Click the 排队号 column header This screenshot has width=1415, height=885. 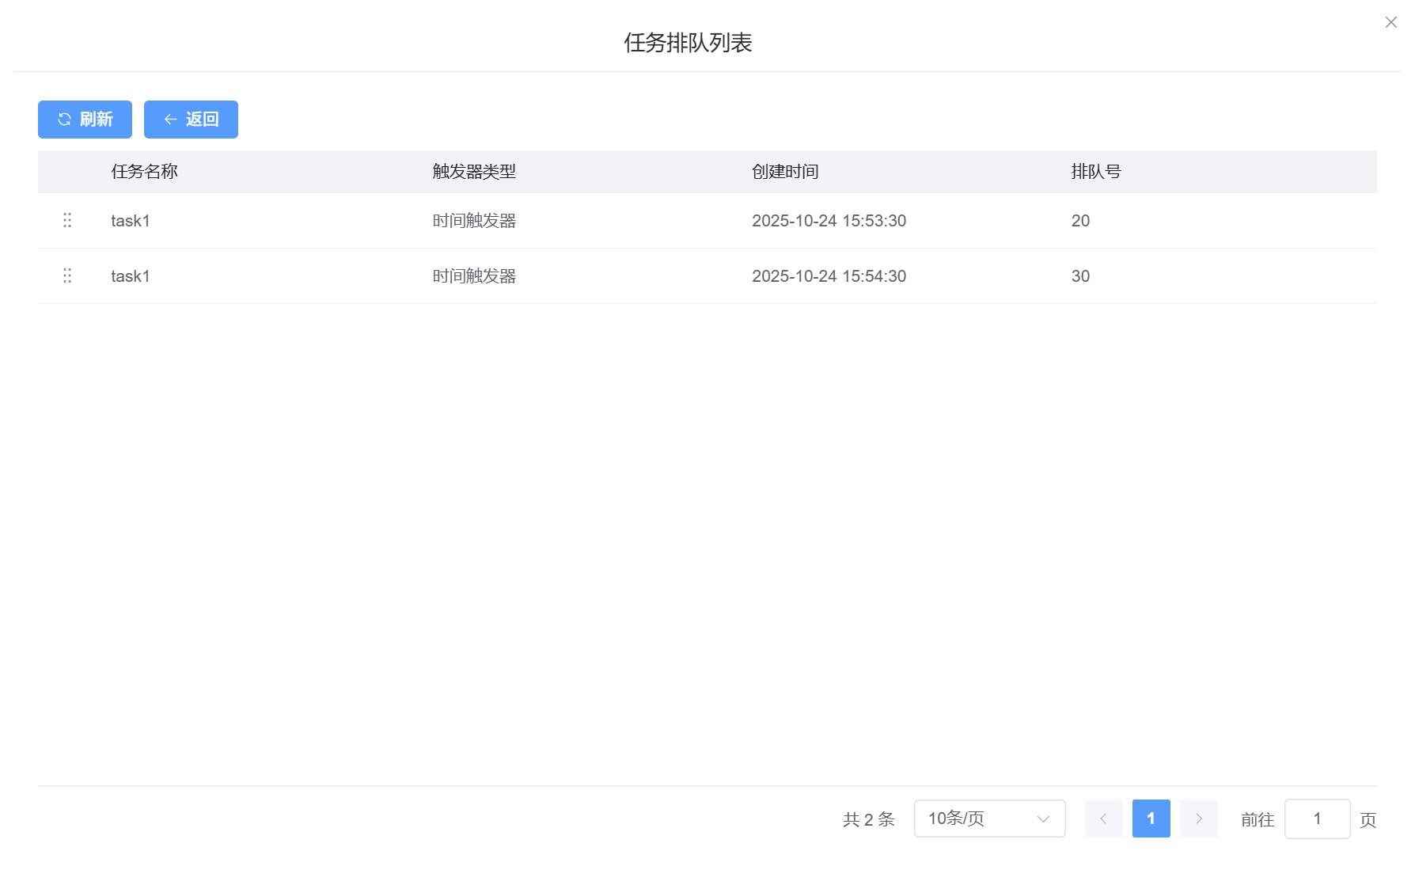point(1095,172)
